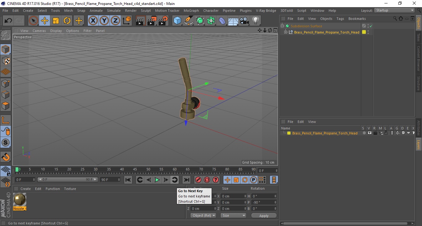Open the MoGraph menu

coord(191,11)
